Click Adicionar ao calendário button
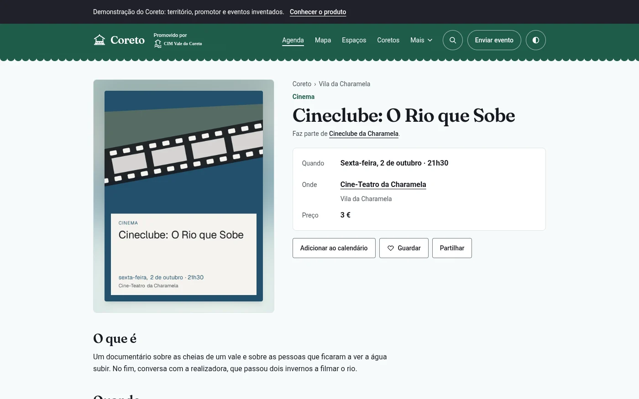Image resolution: width=639 pixels, height=399 pixels. click(334, 248)
